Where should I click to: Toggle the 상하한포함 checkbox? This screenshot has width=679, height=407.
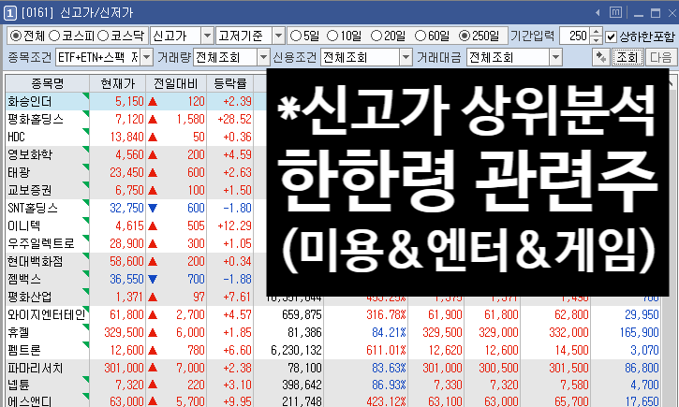[x=611, y=36]
